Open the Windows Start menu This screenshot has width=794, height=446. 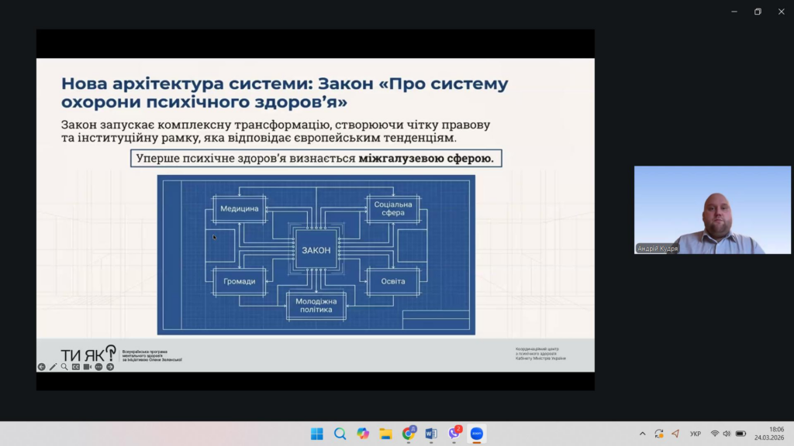pyautogui.click(x=317, y=434)
